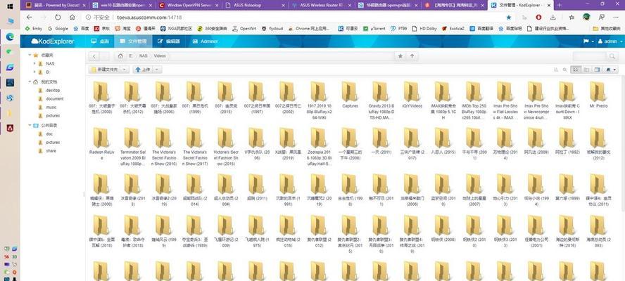Open the Mr. Presto folder

coord(598,95)
